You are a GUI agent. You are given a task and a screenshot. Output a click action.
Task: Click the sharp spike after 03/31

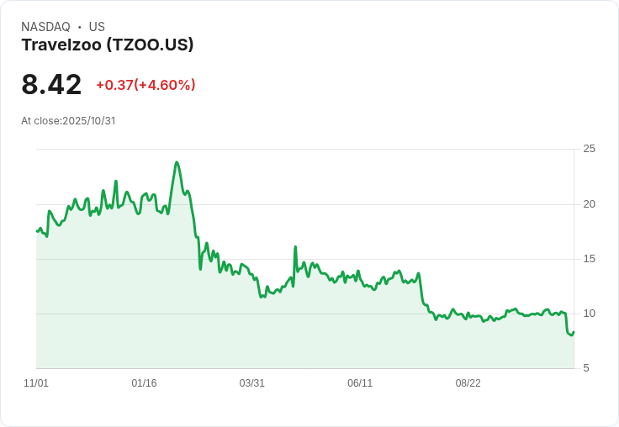(x=295, y=247)
